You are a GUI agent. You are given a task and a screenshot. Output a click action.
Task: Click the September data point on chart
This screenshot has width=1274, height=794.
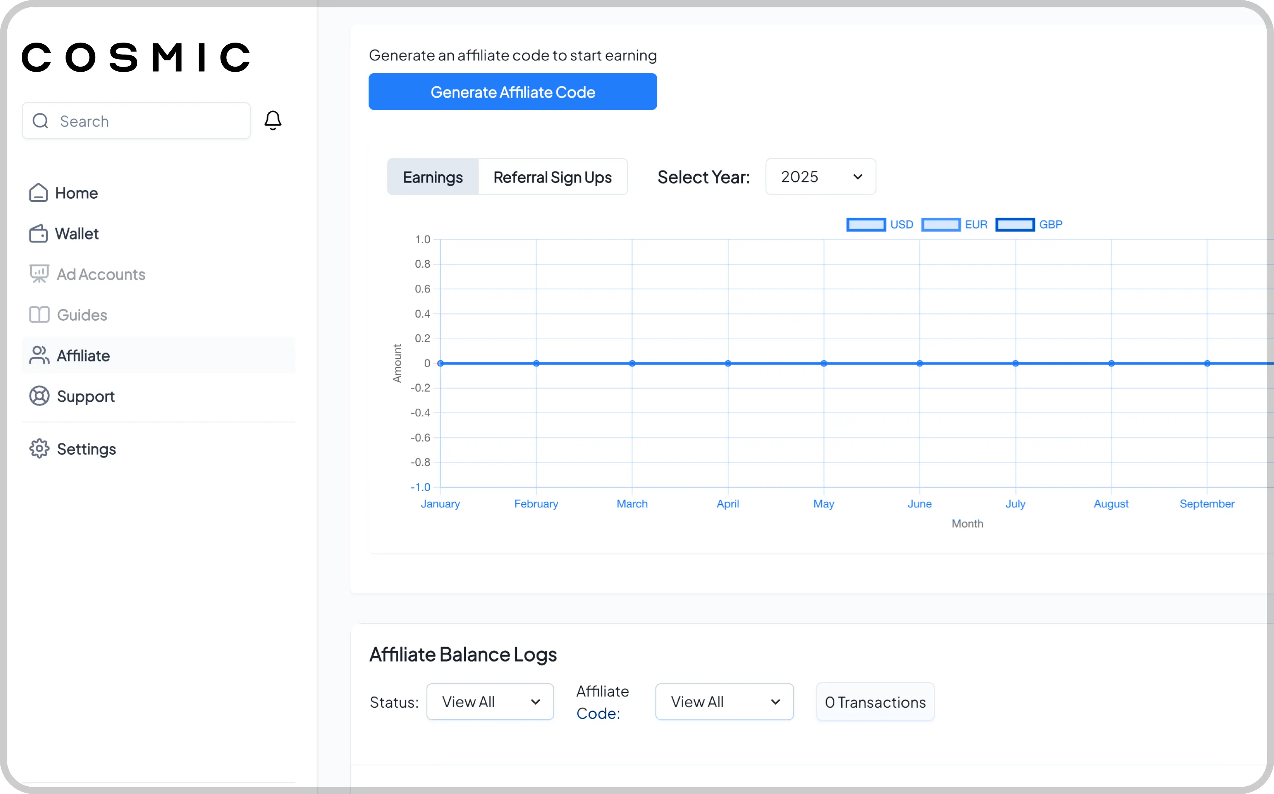point(1207,363)
